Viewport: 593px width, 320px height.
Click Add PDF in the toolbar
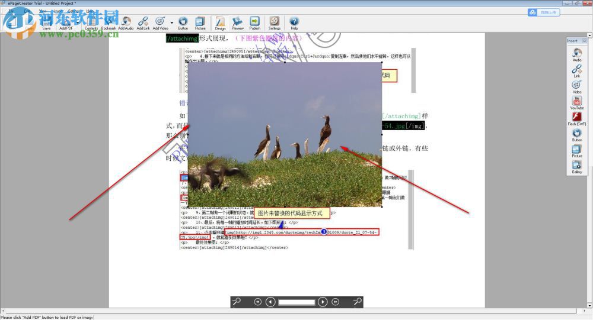[x=66, y=22]
